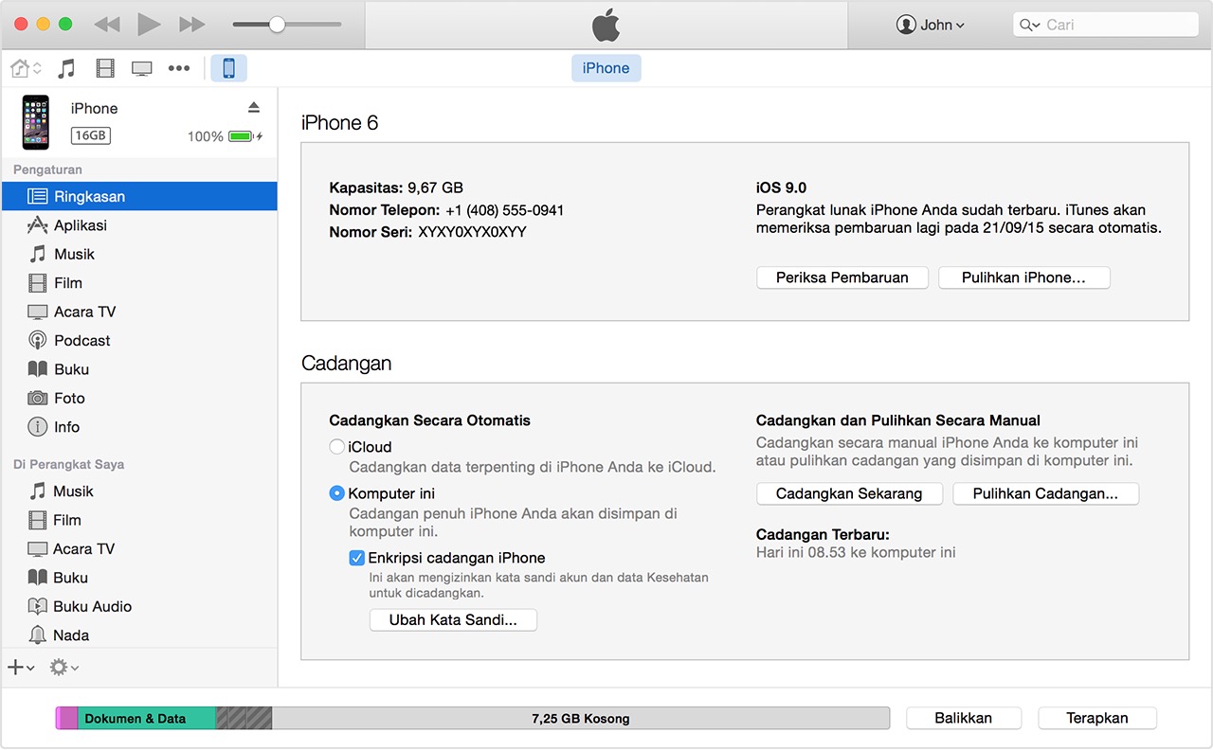Select iCloud backup radio button

point(336,447)
